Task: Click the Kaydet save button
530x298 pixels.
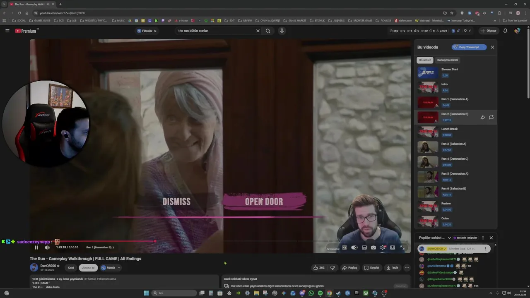Action: click(372, 268)
